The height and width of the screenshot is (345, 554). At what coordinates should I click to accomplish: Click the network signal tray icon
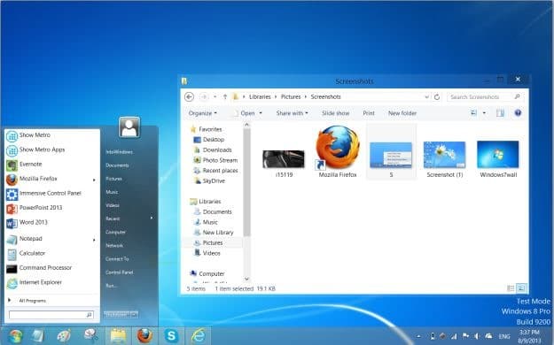(454, 336)
